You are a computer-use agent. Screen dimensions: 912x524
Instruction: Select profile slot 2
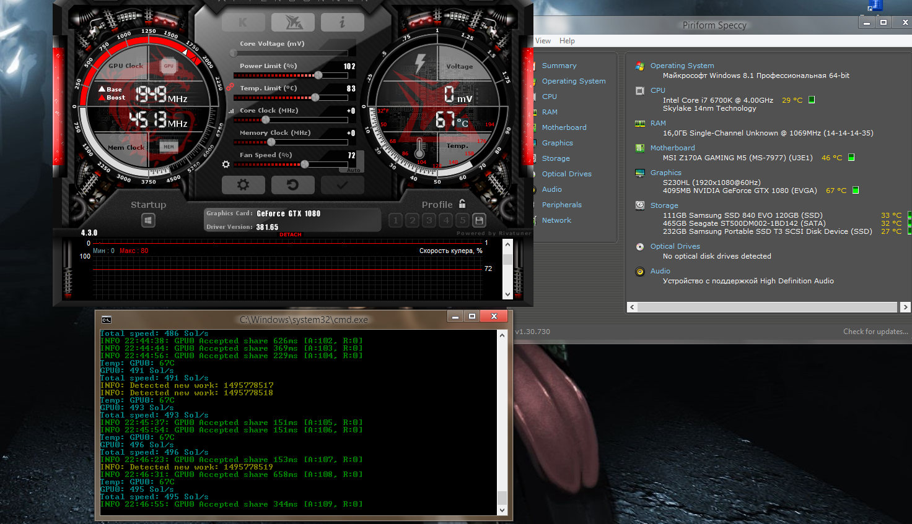coord(413,220)
